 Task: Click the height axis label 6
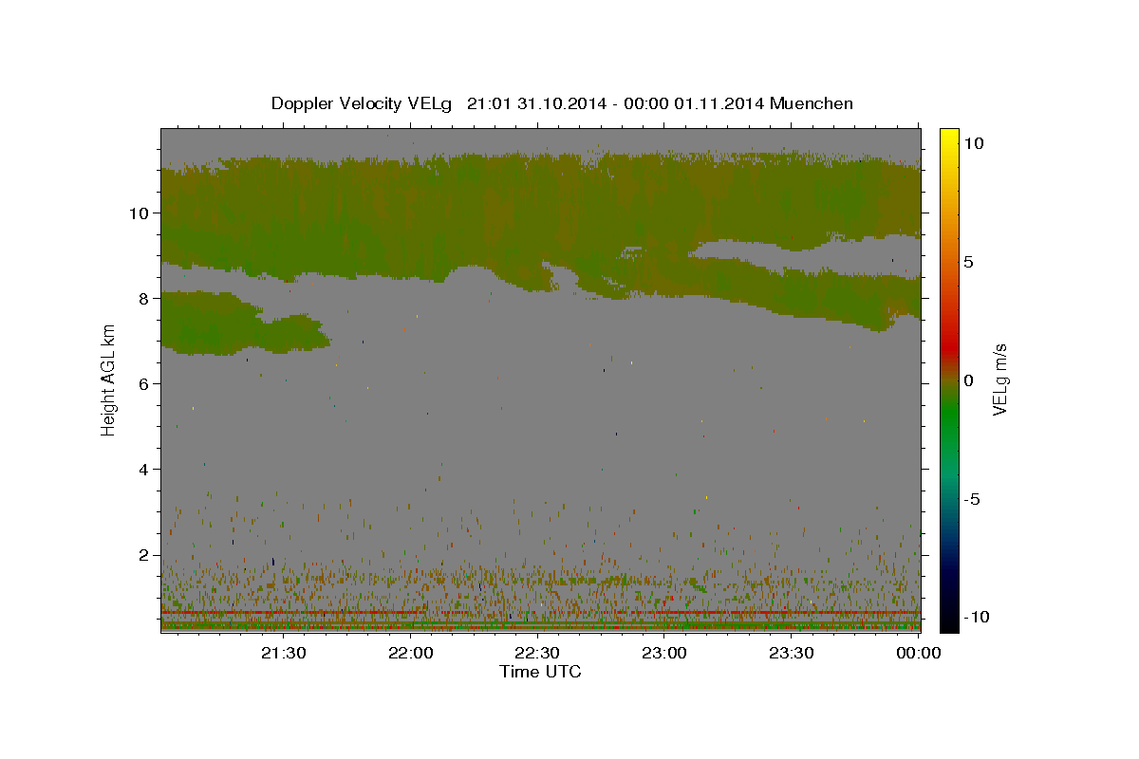141,383
